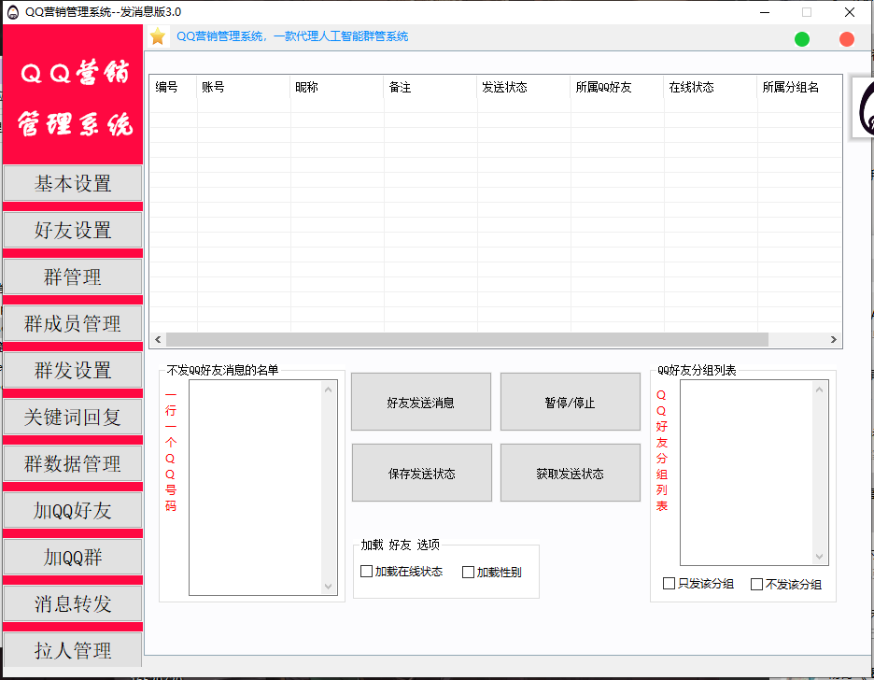Image resolution: width=874 pixels, height=680 pixels.
Task: Click the table's scroll left arrow
Action: pos(158,339)
